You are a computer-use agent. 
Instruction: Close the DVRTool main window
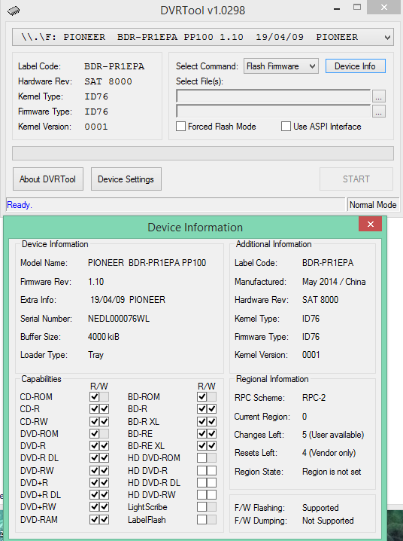coord(384,8)
